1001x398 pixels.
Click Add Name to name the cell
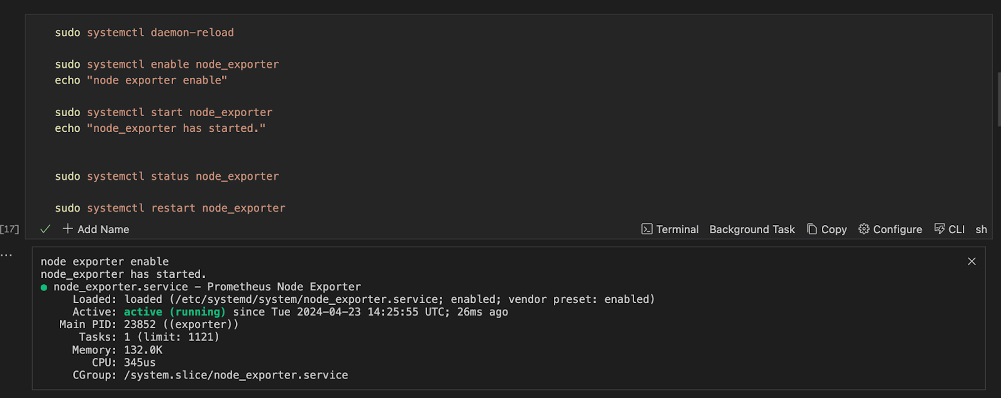[103, 229]
